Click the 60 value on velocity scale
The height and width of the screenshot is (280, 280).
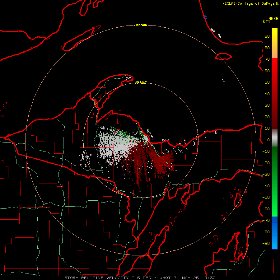267,71
